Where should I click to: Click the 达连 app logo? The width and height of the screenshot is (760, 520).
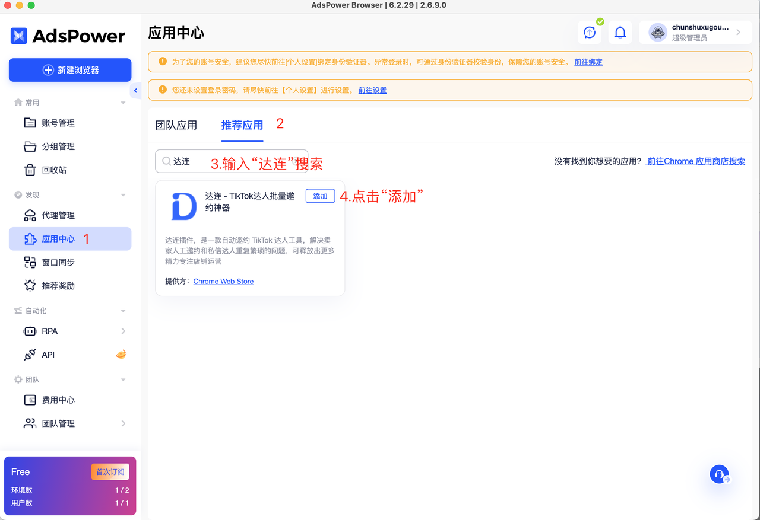(x=183, y=206)
